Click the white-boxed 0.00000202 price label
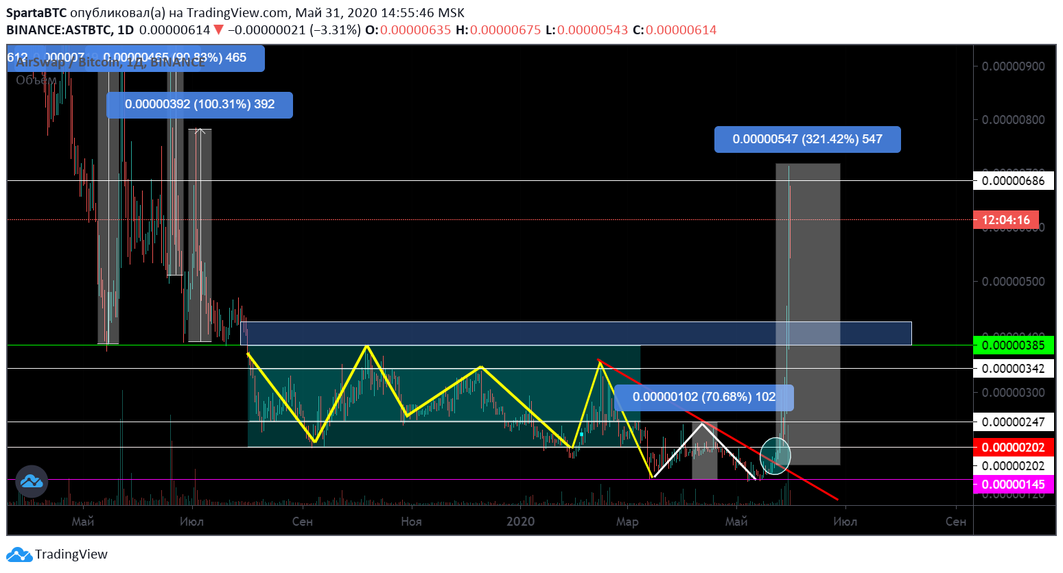This screenshot has height=573, width=1063. [1013, 466]
